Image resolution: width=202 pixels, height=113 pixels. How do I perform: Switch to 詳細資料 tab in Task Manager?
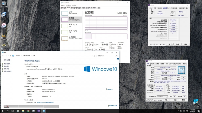point(94,8)
